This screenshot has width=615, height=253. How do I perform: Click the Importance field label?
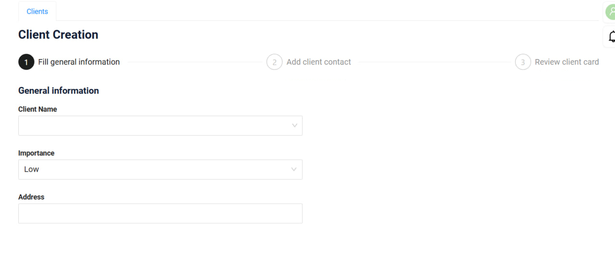pyautogui.click(x=37, y=153)
